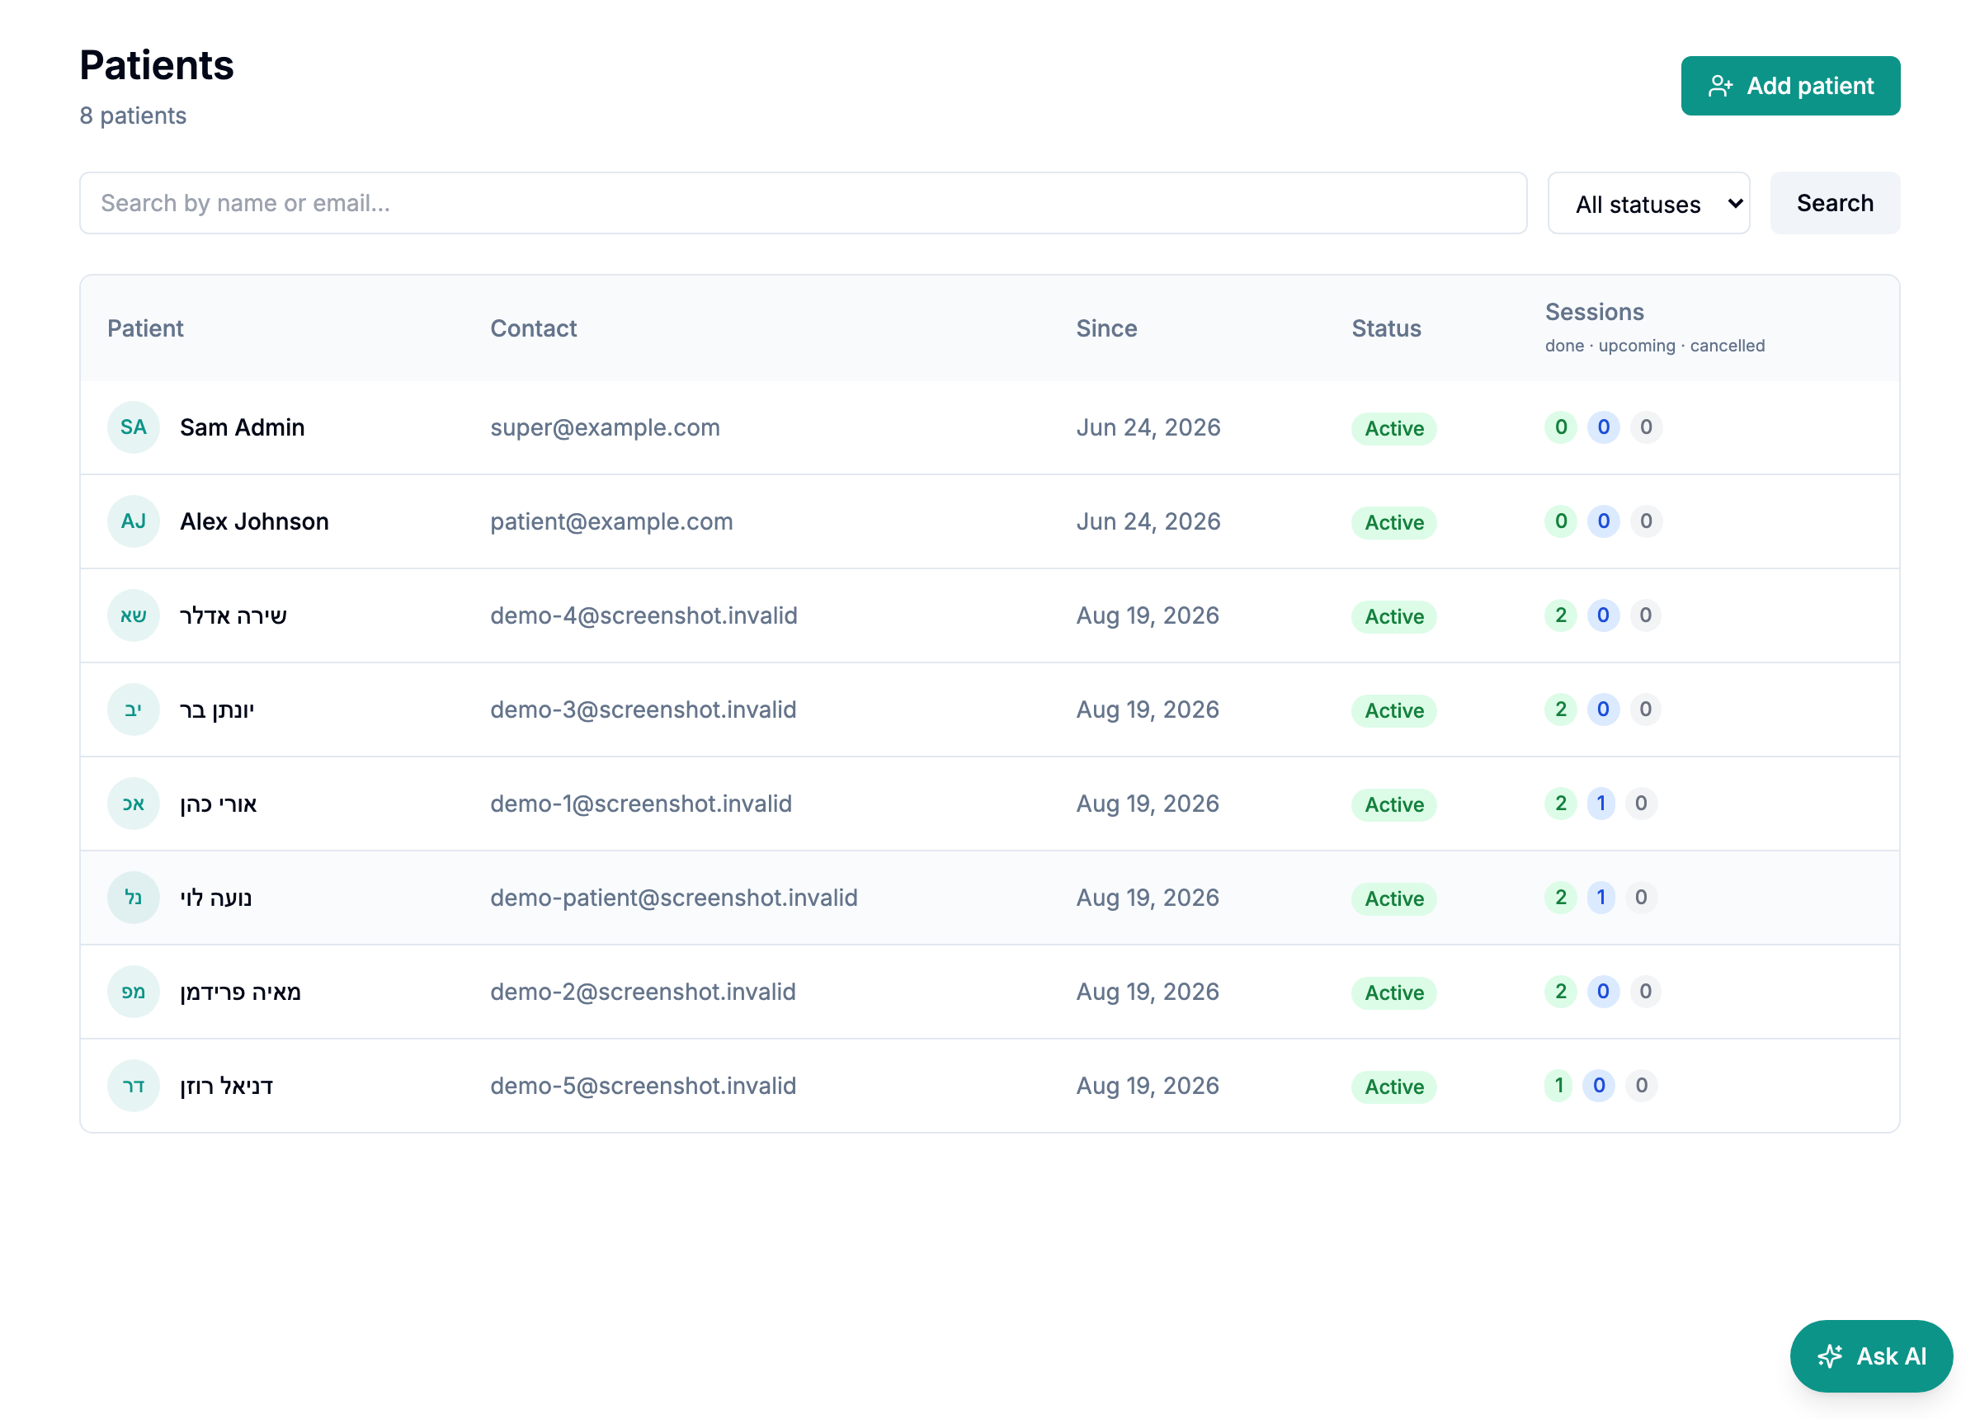The height and width of the screenshot is (1419, 1980).
Task: Click cancelled count in demo-3 row
Action: 1645,709
